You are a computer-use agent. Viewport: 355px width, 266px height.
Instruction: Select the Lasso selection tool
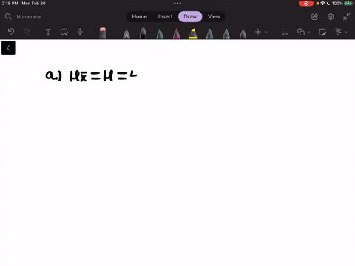[x=64, y=32]
